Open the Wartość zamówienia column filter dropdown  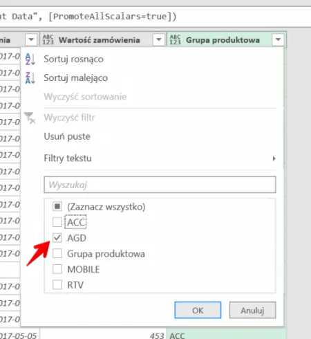[159, 39]
